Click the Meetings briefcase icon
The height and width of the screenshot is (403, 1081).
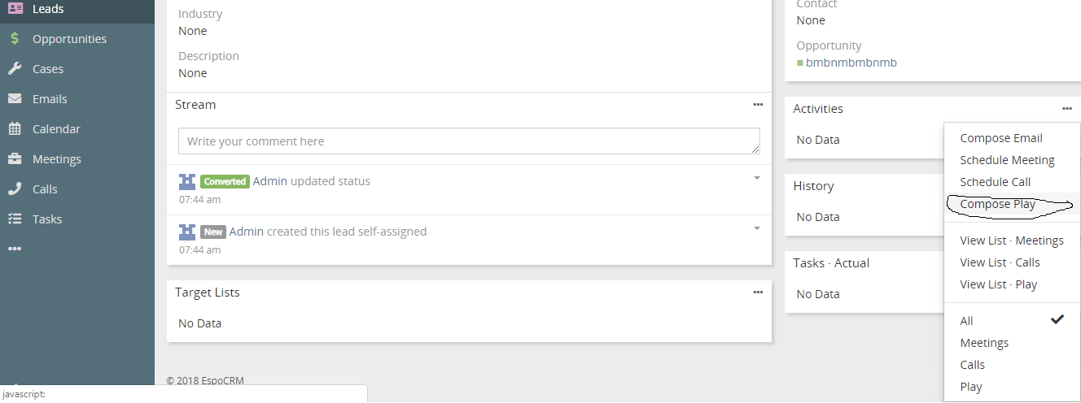tap(15, 159)
